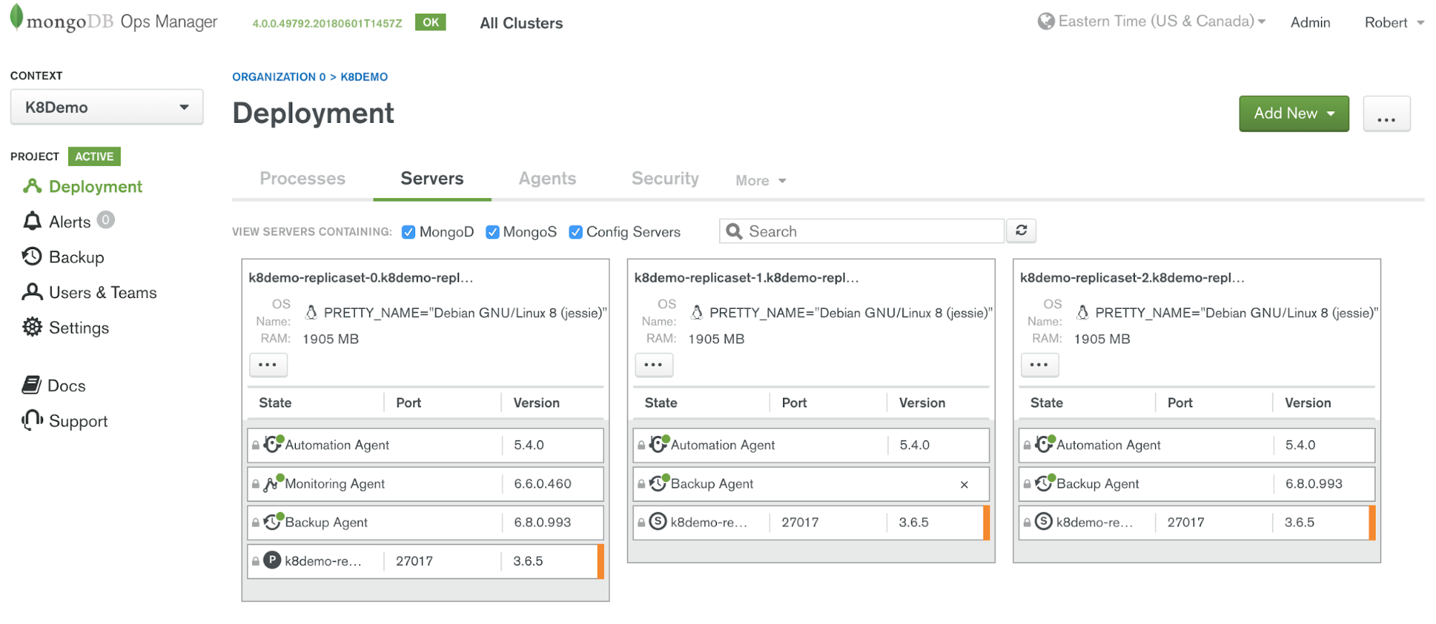This screenshot has width=1436, height=624.
Task: Click Linux penguin icon in replicaset-2 card
Action: click(x=1083, y=312)
